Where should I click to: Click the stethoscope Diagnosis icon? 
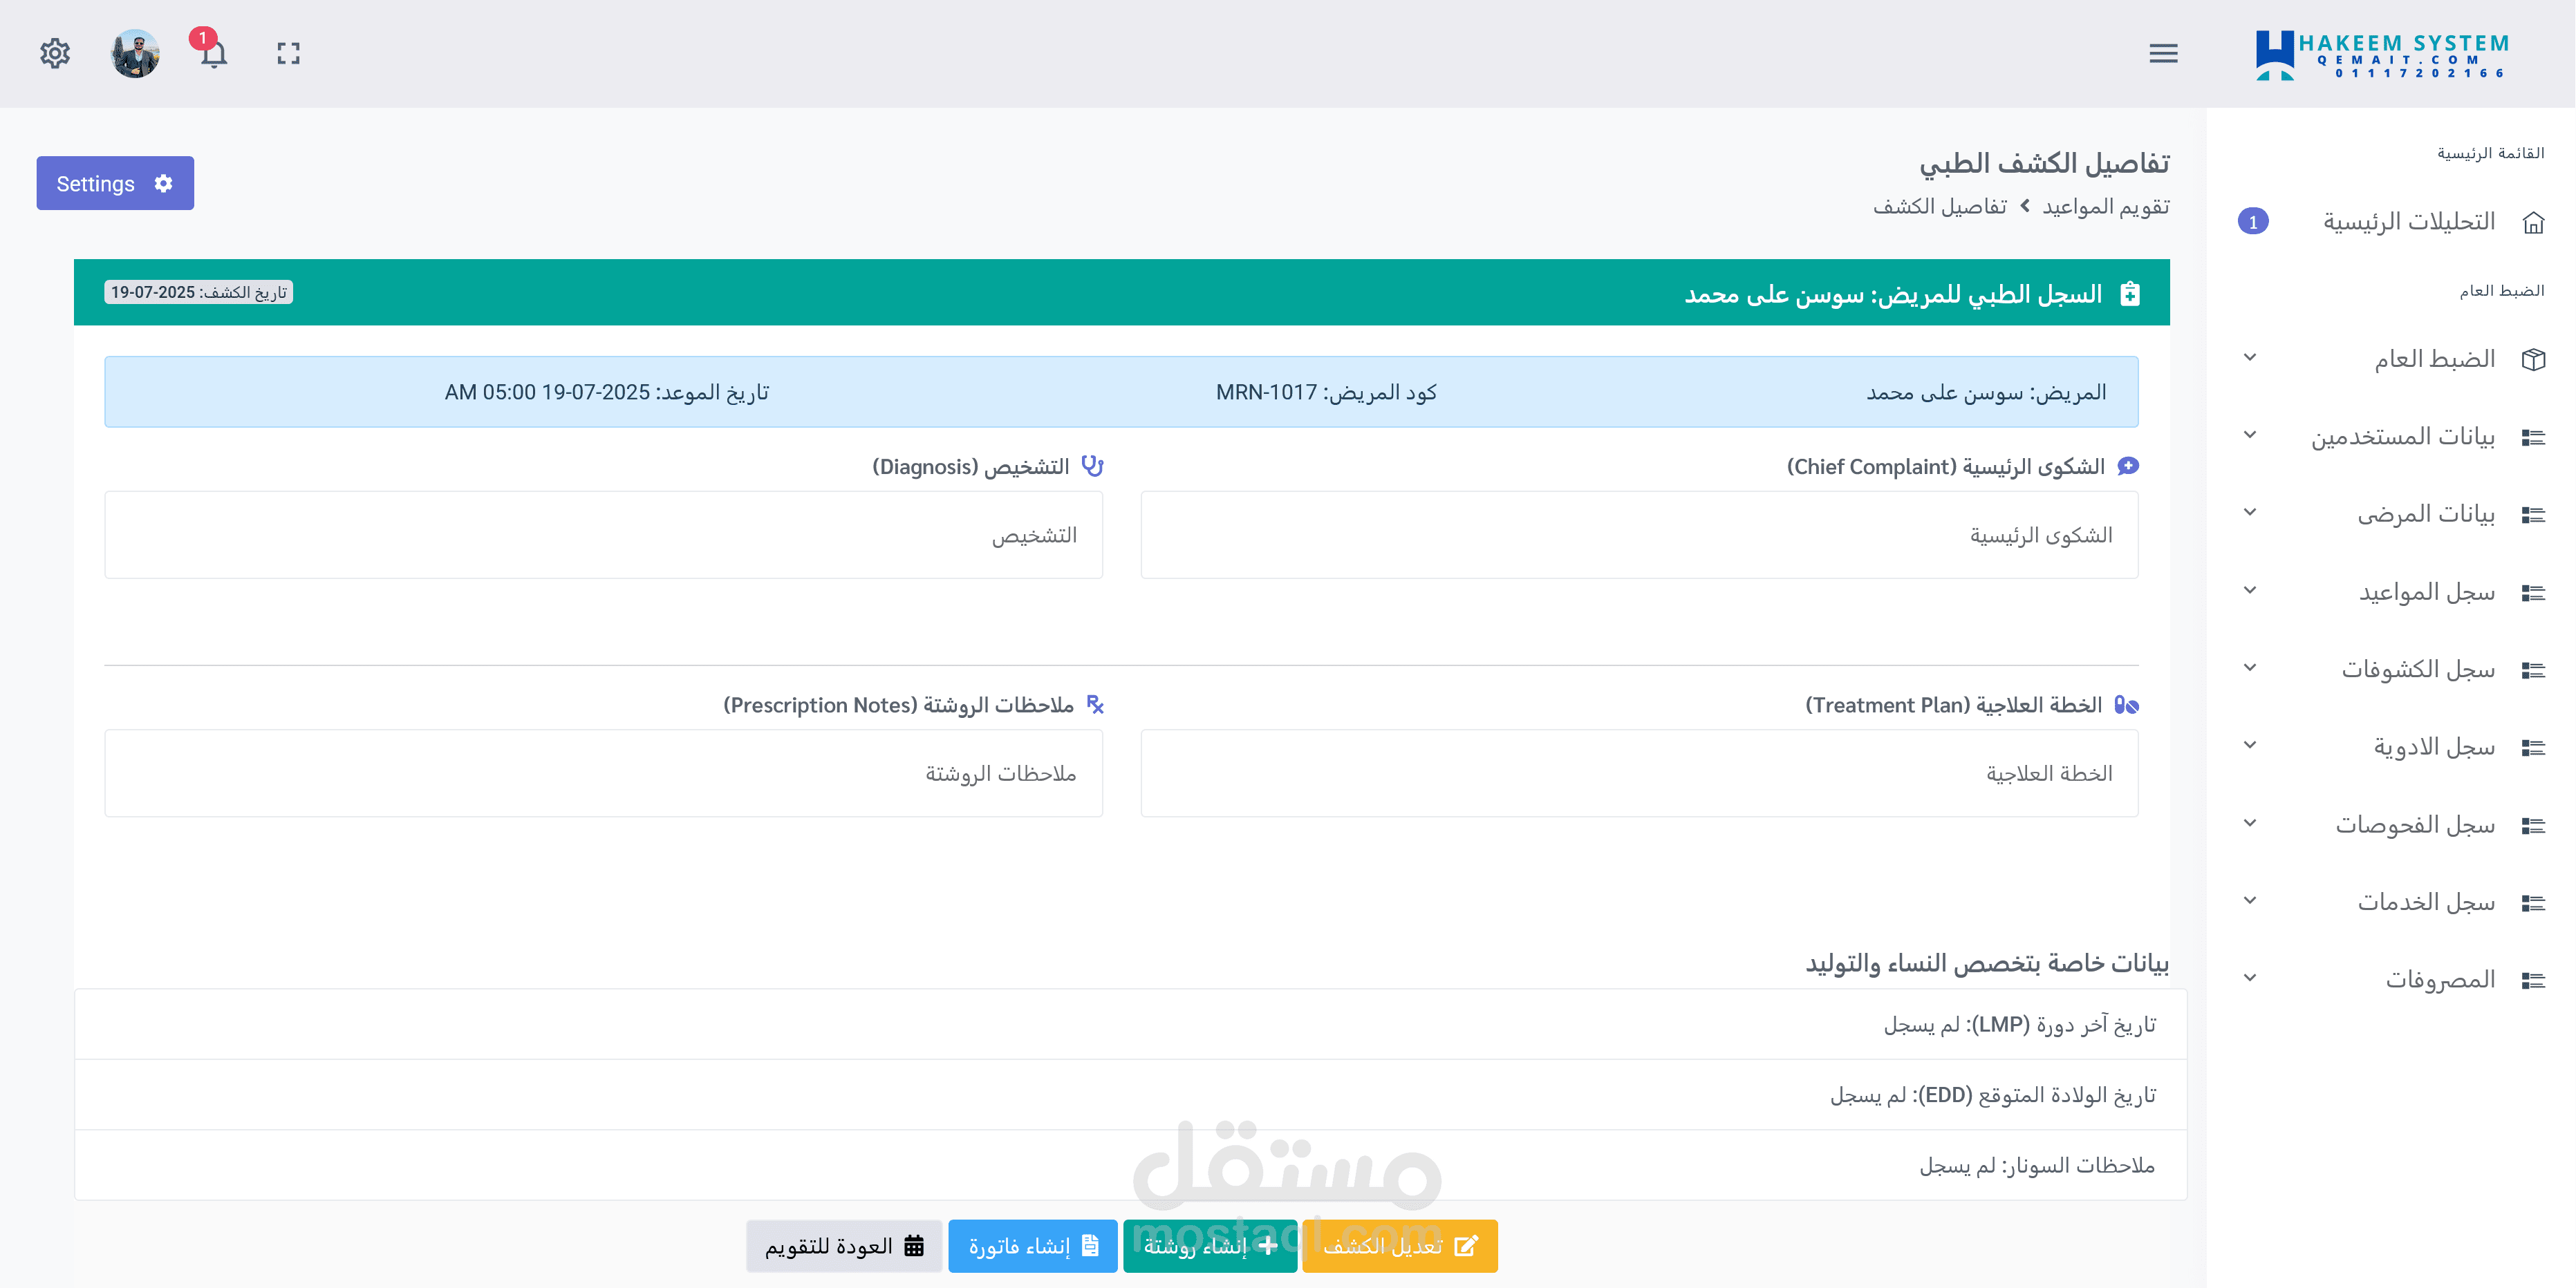(1093, 466)
